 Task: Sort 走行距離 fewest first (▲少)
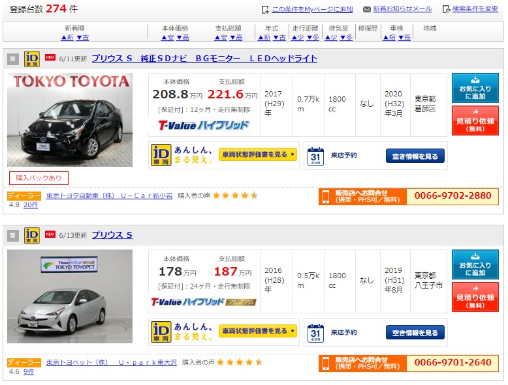297,37
